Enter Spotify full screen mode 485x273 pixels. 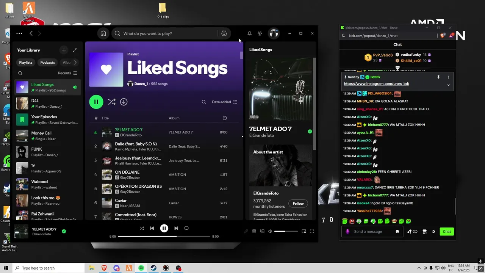[x=312, y=231]
